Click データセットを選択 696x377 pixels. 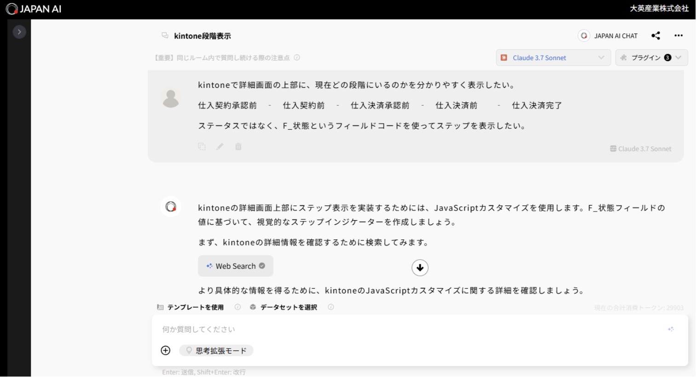pos(284,307)
